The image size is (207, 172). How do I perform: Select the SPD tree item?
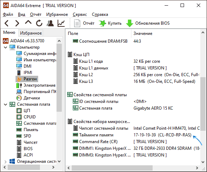24,136
